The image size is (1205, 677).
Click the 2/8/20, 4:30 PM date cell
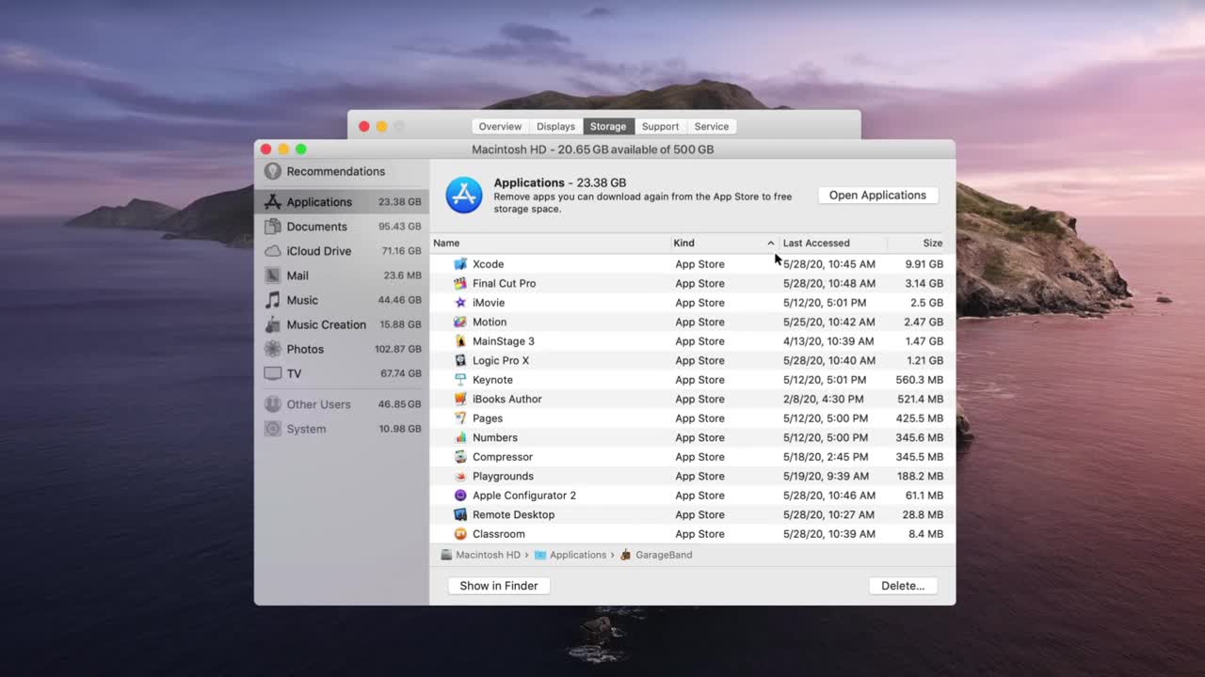[x=823, y=399]
